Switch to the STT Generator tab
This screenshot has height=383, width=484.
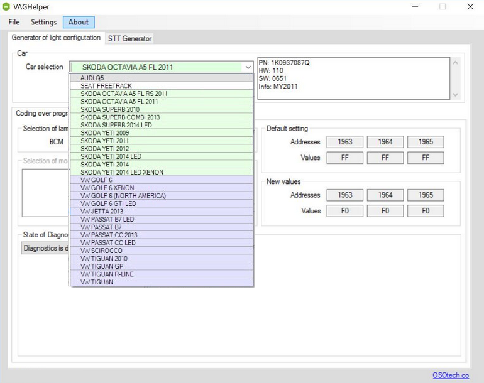tap(129, 38)
